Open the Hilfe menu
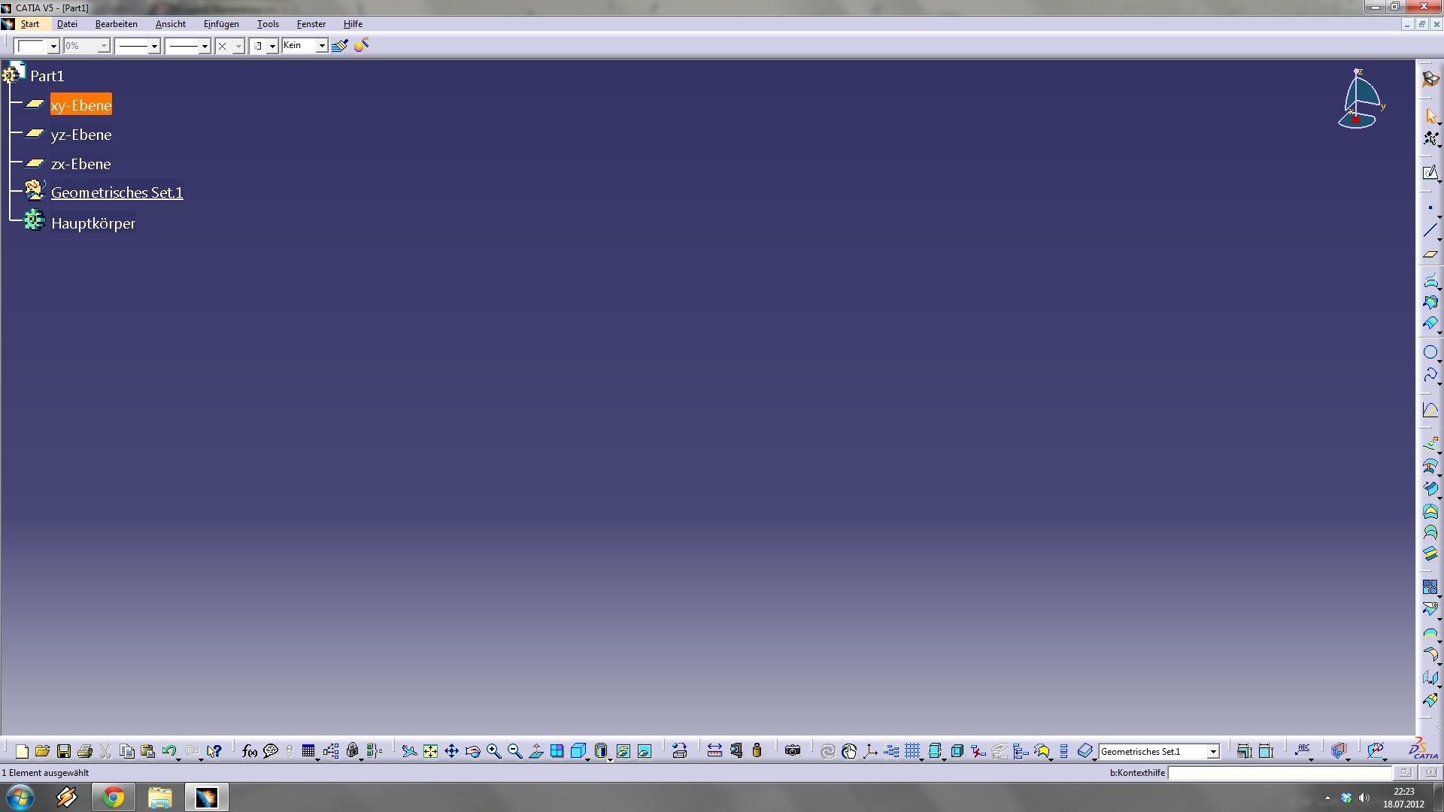Screen dimensions: 1444x812 coord(353,24)
